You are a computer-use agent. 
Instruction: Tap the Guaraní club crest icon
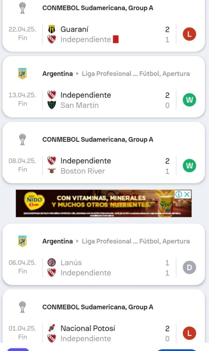pos(52,29)
